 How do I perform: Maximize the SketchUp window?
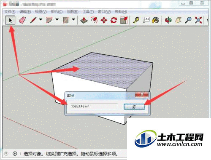(191, 3)
